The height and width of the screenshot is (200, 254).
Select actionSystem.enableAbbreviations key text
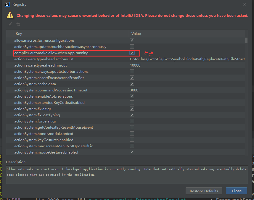44,96
